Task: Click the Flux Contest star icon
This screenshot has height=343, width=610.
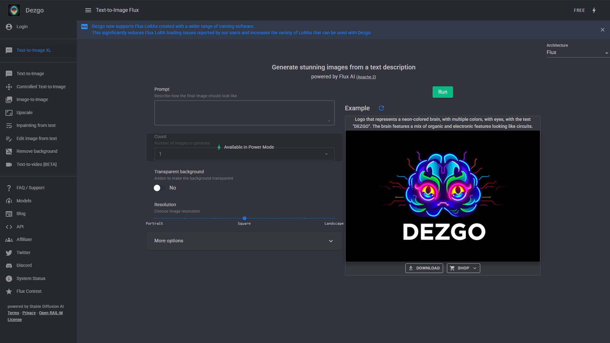Action: pos(9,291)
